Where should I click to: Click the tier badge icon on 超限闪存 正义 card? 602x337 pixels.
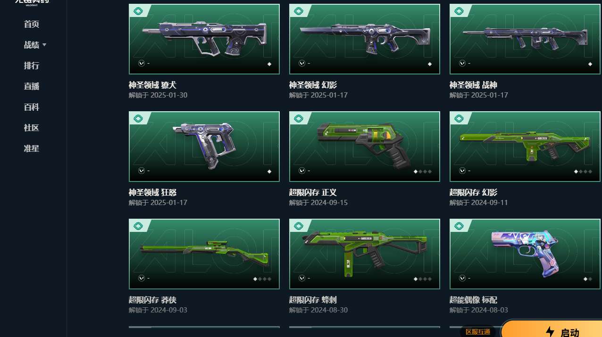pyautogui.click(x=299, y=118)
